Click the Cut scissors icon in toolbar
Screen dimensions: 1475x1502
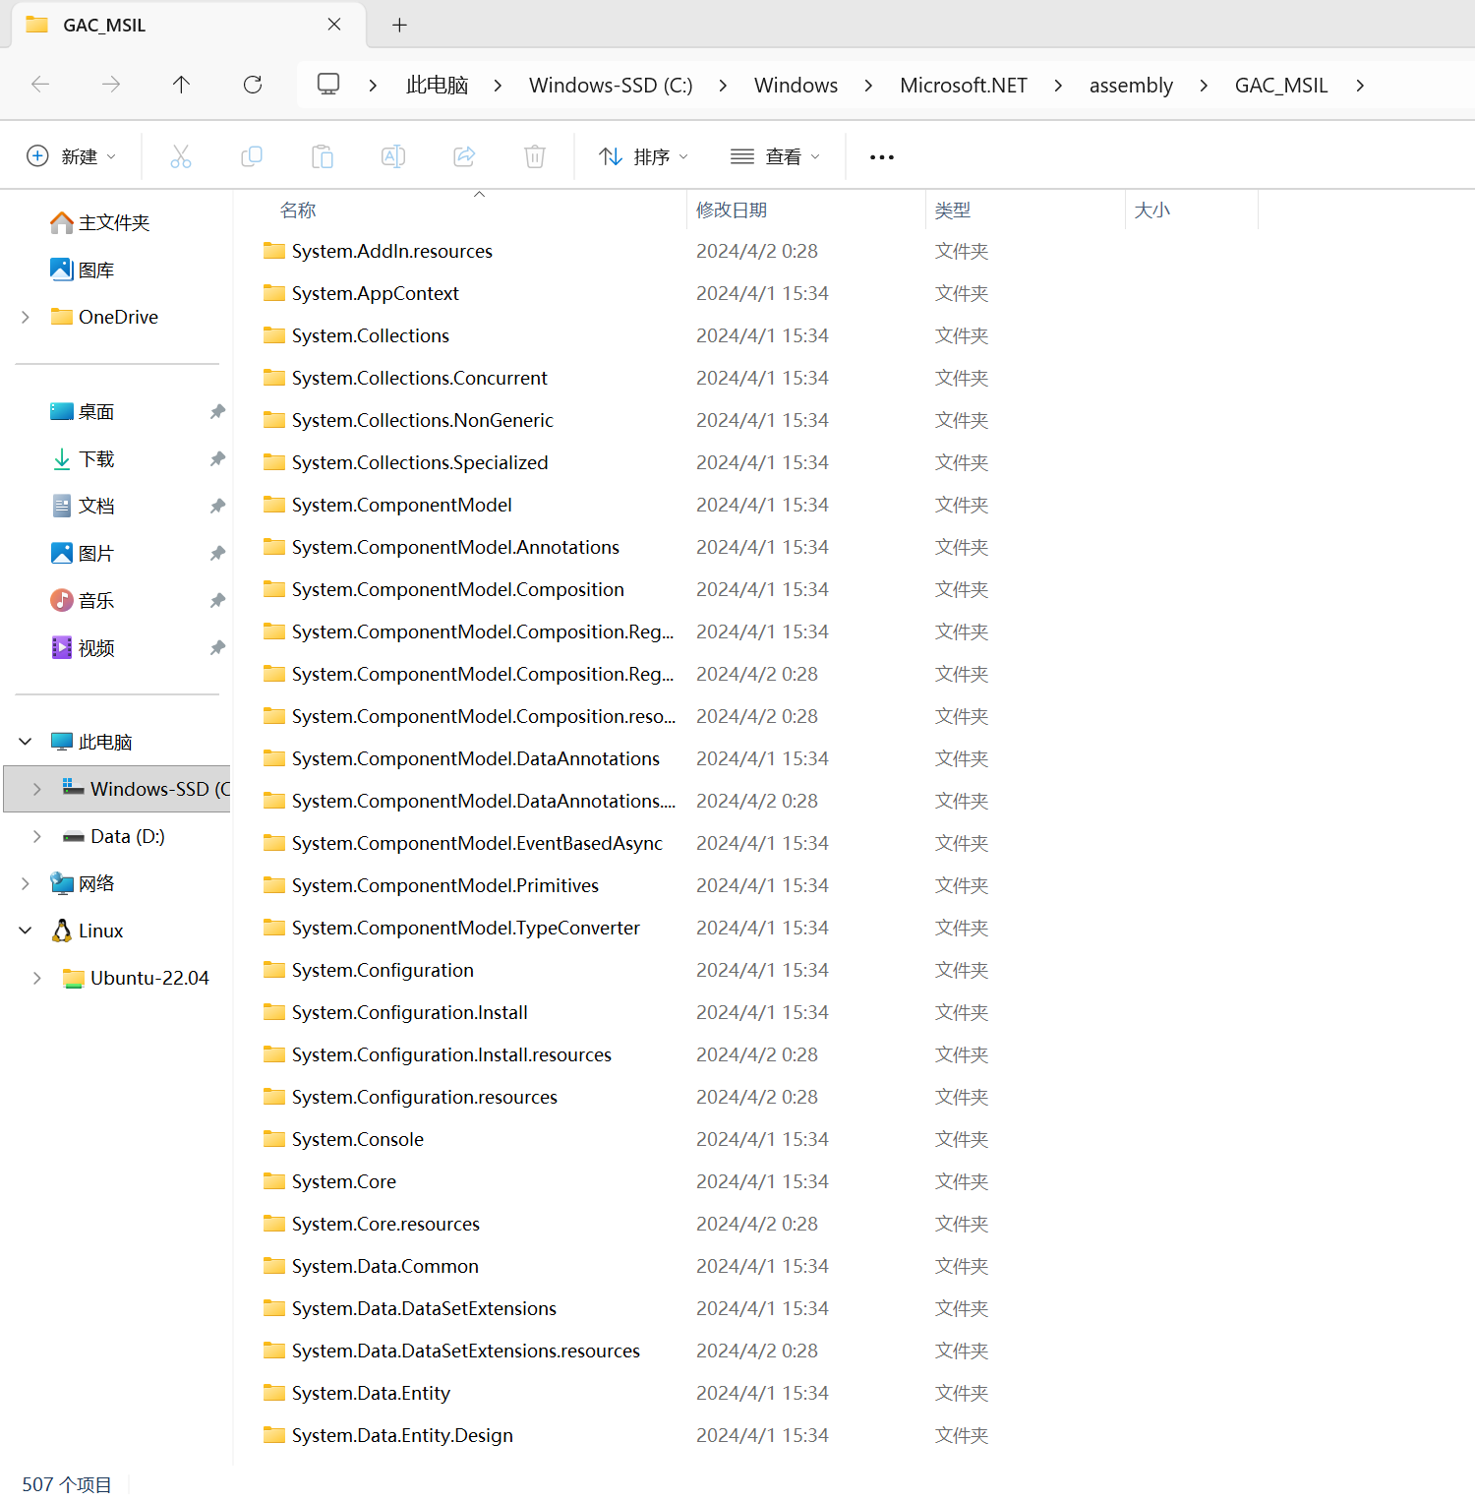(x=181, y=156)
